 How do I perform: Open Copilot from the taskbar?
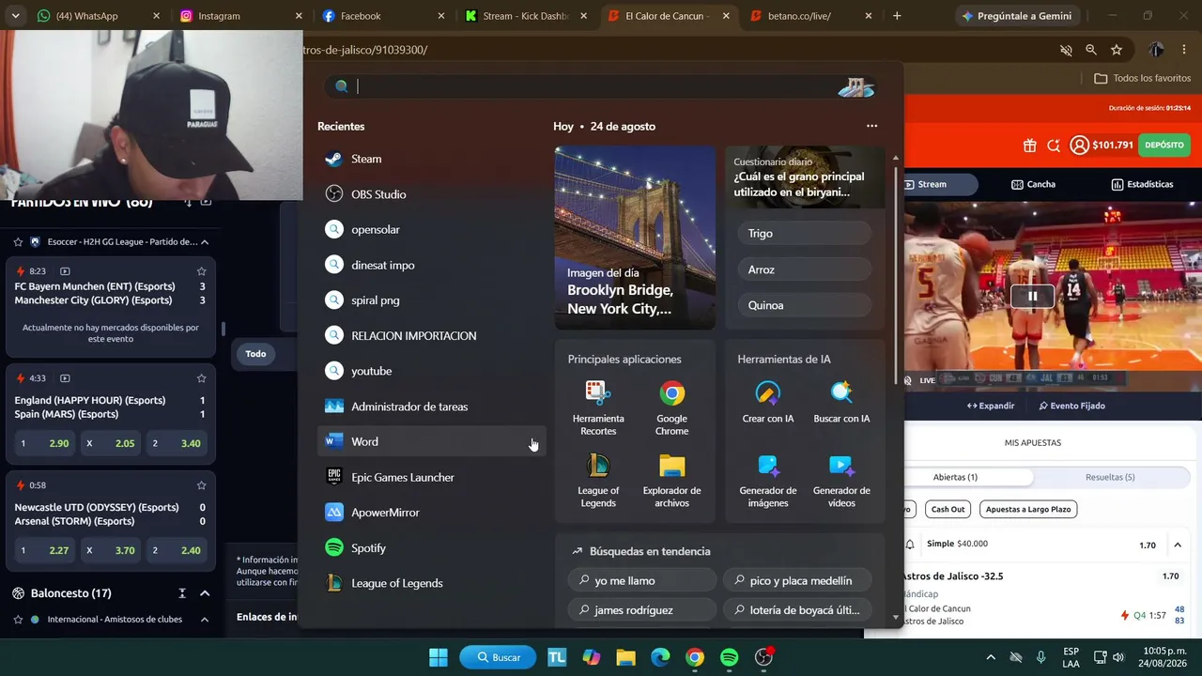(x=591, y=657)
